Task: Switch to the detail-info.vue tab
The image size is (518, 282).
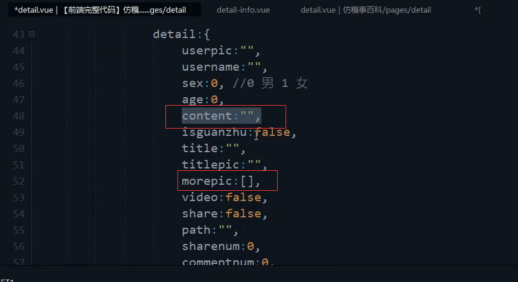Action: (x=243, y=10)
